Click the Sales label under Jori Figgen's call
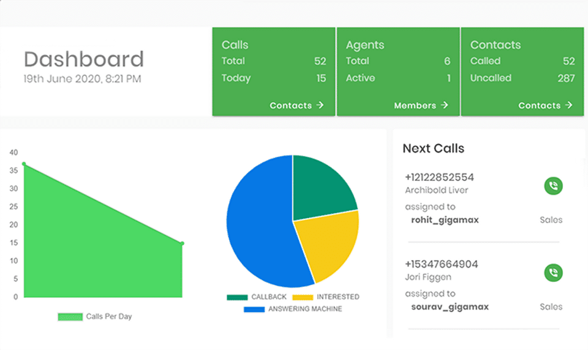 (x=551, y=307)
